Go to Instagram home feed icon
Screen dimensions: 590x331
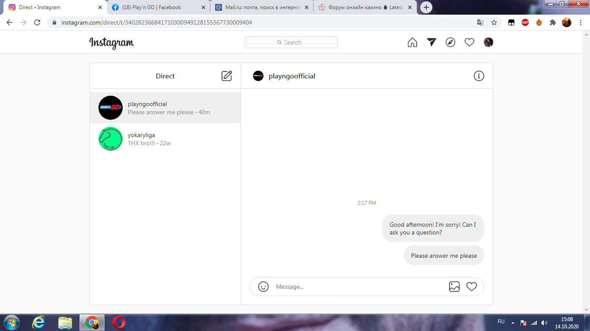(412, 42)
